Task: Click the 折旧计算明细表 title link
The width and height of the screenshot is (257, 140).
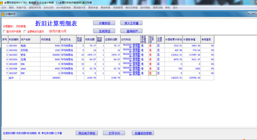Action: tap(56, 23)
